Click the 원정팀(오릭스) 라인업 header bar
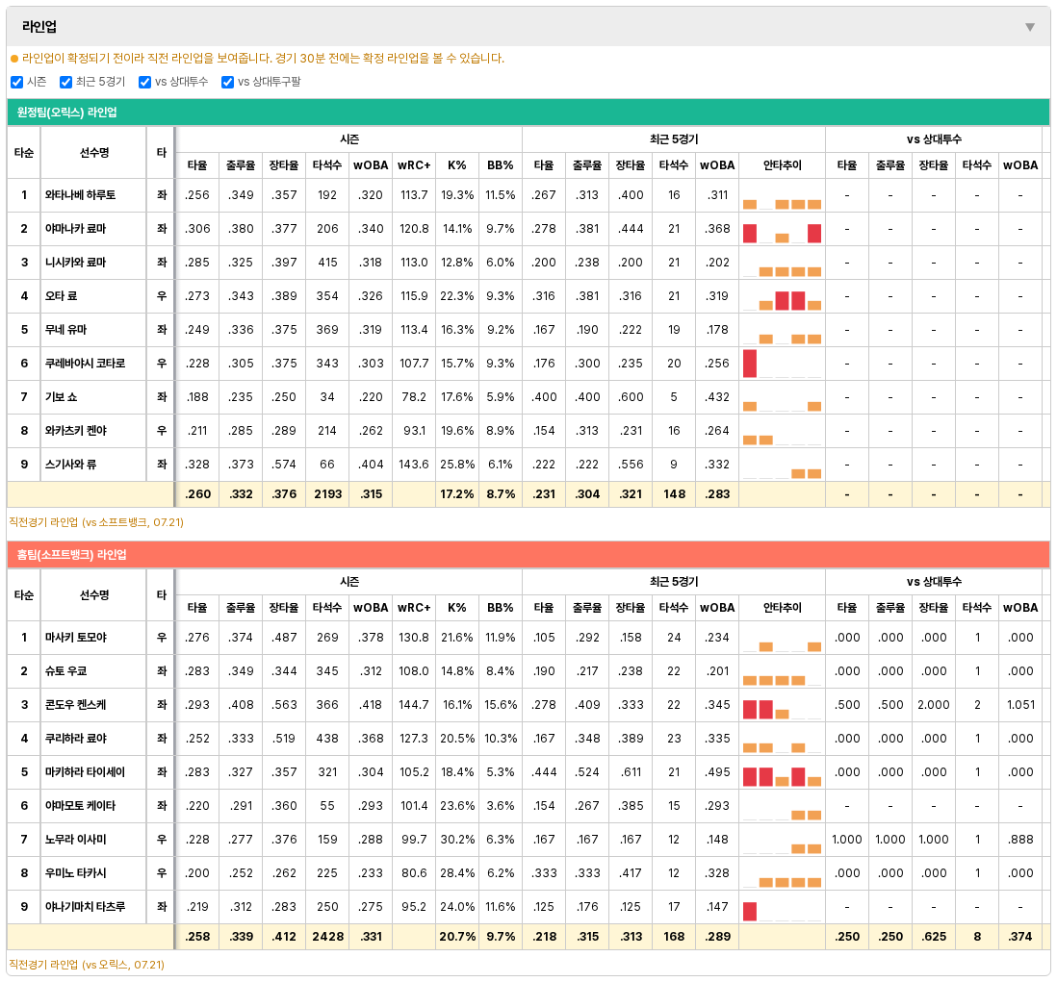 point(528,113)
